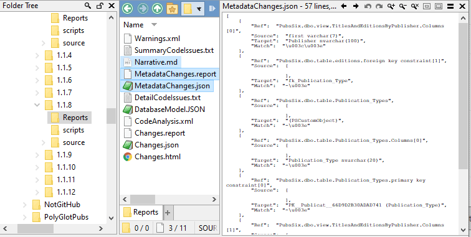Select scripts folder under 1.1.8

tap(67, 130)
